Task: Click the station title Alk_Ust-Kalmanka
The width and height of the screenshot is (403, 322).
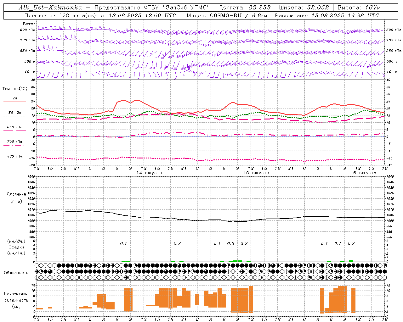Action: (51, 8)
